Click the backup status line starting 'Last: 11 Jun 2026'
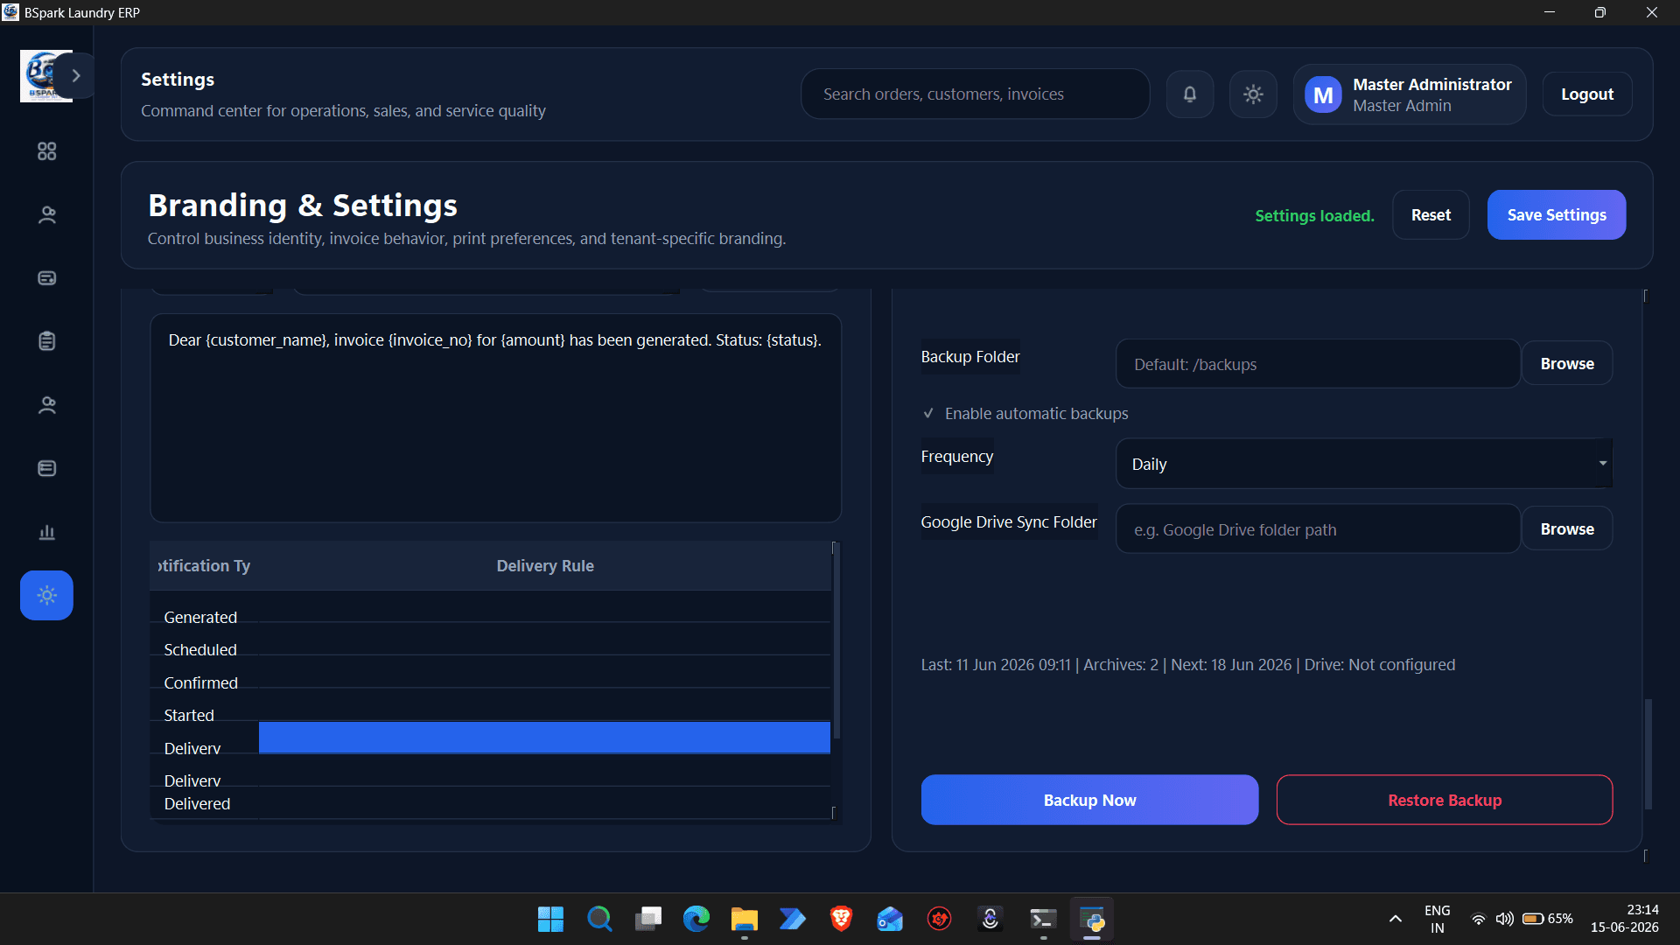The height and width of the screenshot is (945, 1680). point(1188,665)
